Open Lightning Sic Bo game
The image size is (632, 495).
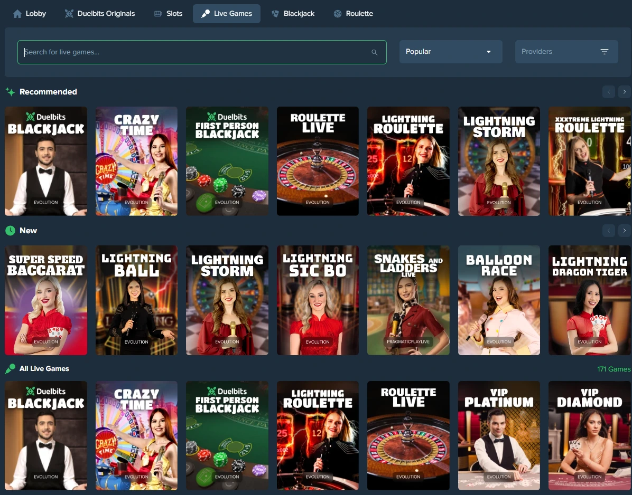(318, 300)
